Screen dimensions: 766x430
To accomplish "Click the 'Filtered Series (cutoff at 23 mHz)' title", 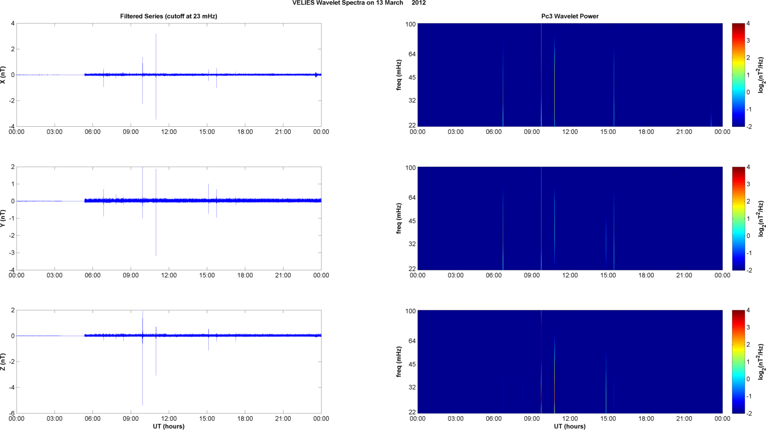I will (x=168, y=16).
